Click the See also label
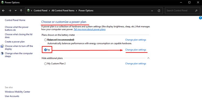This screenshot has width=202, height=101. 9,87
